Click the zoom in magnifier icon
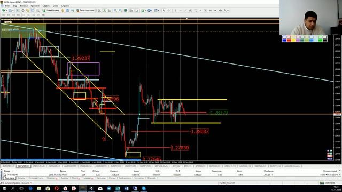Screen dimensions: 342x192 pos(115,11)
